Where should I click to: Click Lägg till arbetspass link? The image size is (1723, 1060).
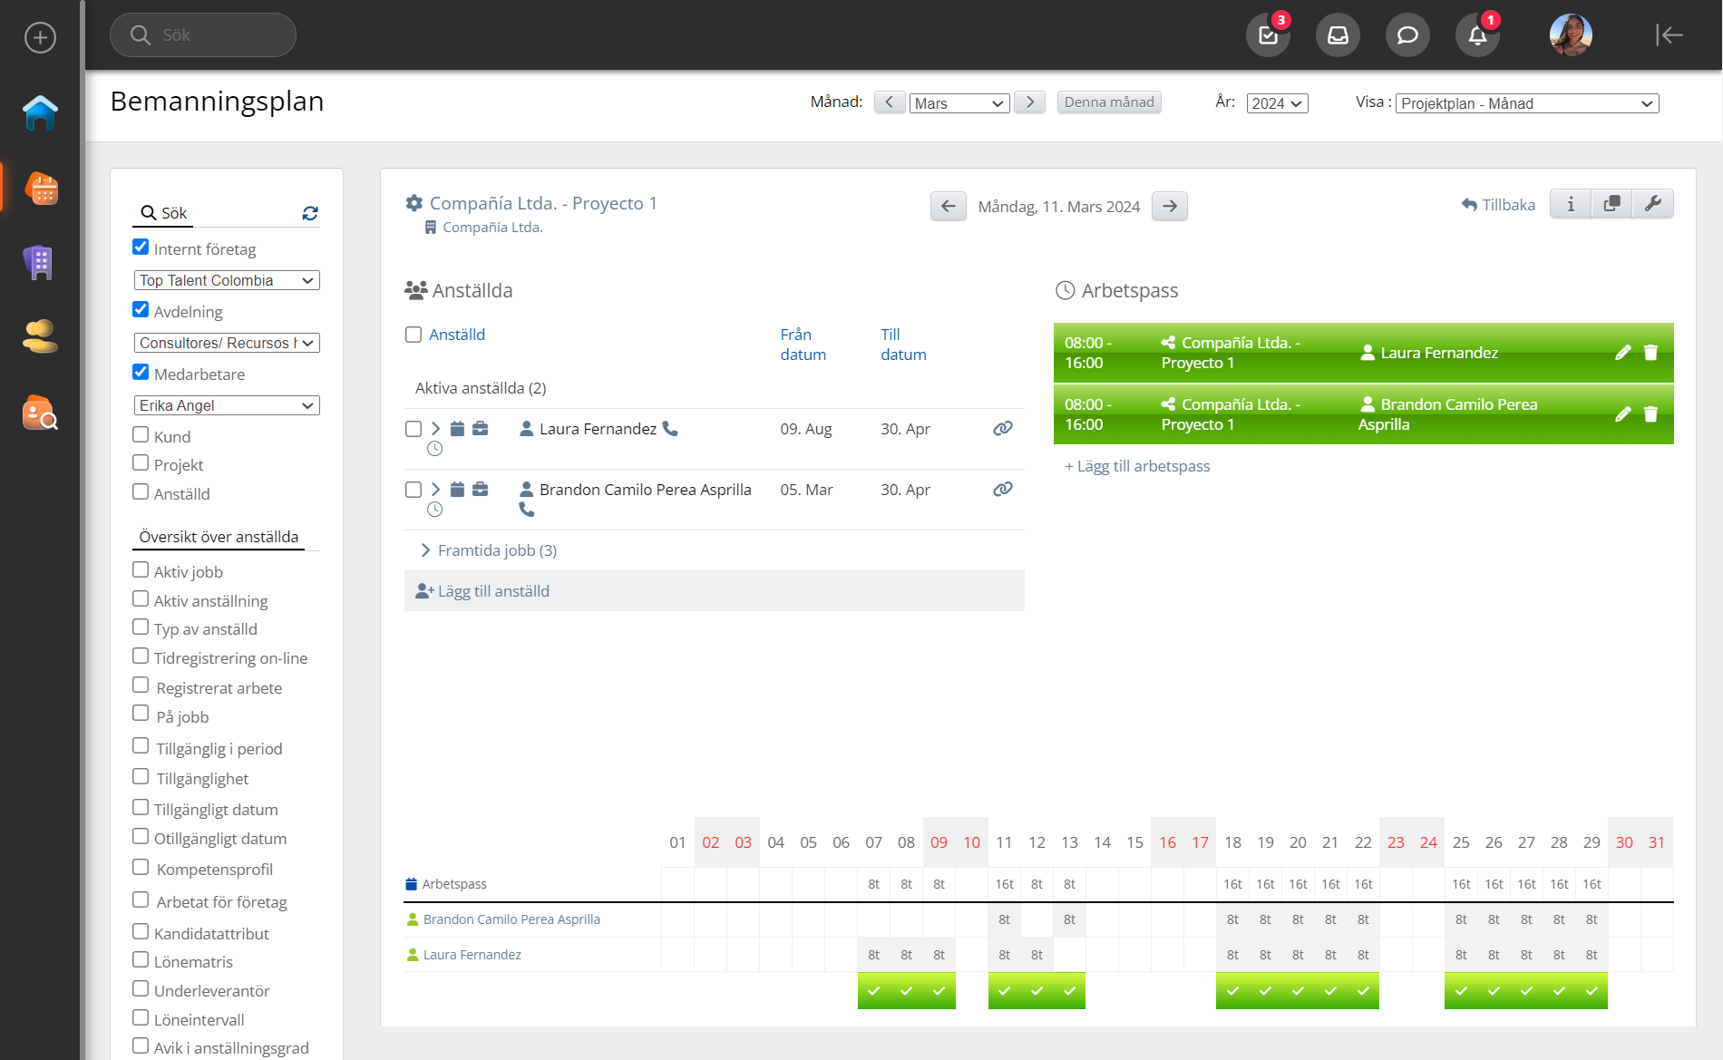[x=1137, y=466]
